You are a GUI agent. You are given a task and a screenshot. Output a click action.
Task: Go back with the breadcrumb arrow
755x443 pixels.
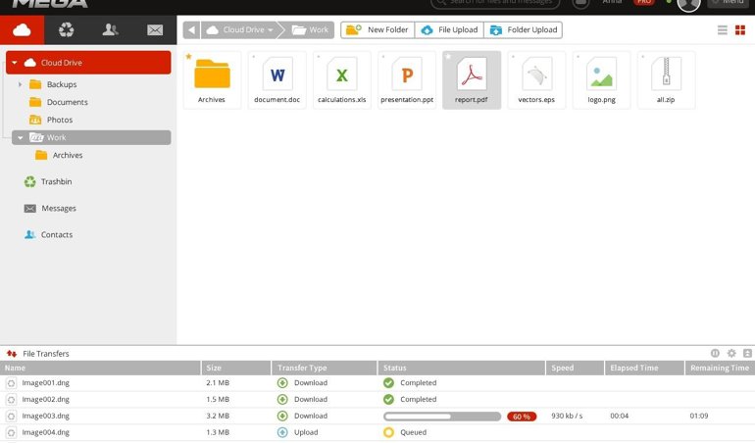[x=191, y=29]
